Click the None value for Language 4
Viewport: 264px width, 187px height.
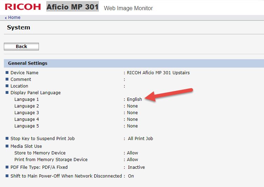coord(132,119)
